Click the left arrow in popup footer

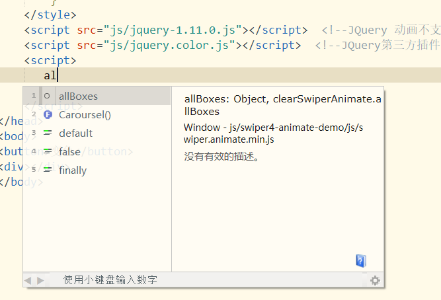coord(28,280)
